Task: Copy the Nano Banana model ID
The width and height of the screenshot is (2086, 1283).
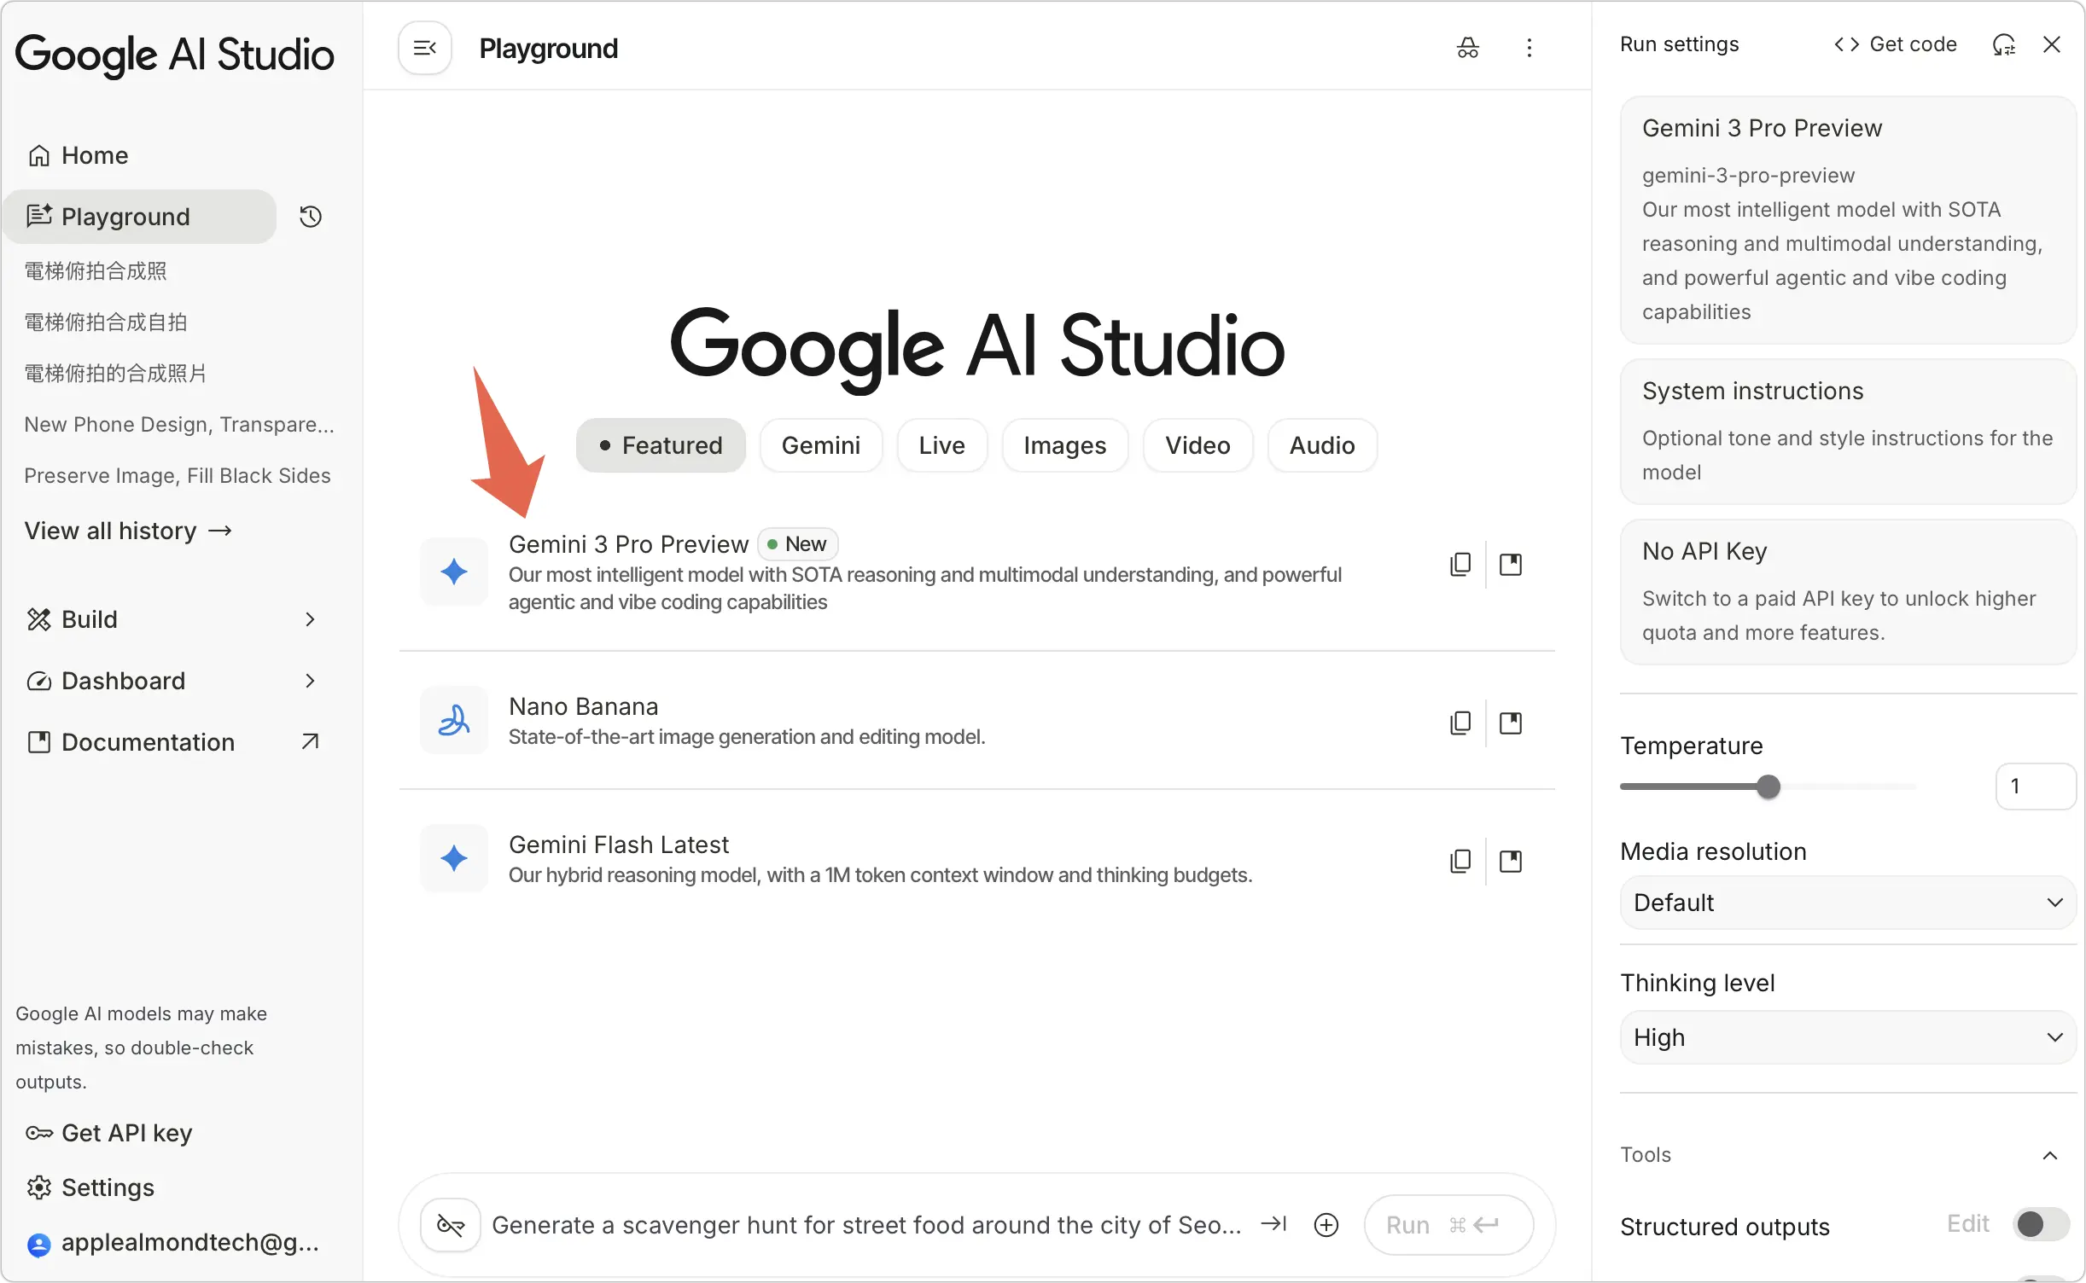Action: pyautogui.click(x=1460, y=723)
